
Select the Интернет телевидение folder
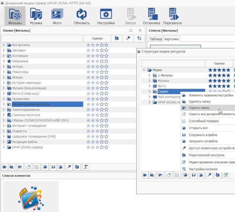29,126
